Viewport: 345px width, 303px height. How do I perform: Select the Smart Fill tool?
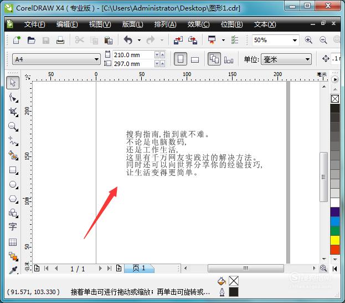click(x=13, y=155)
